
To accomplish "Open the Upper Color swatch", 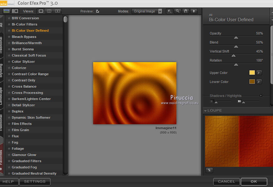I will coord(252,73).
